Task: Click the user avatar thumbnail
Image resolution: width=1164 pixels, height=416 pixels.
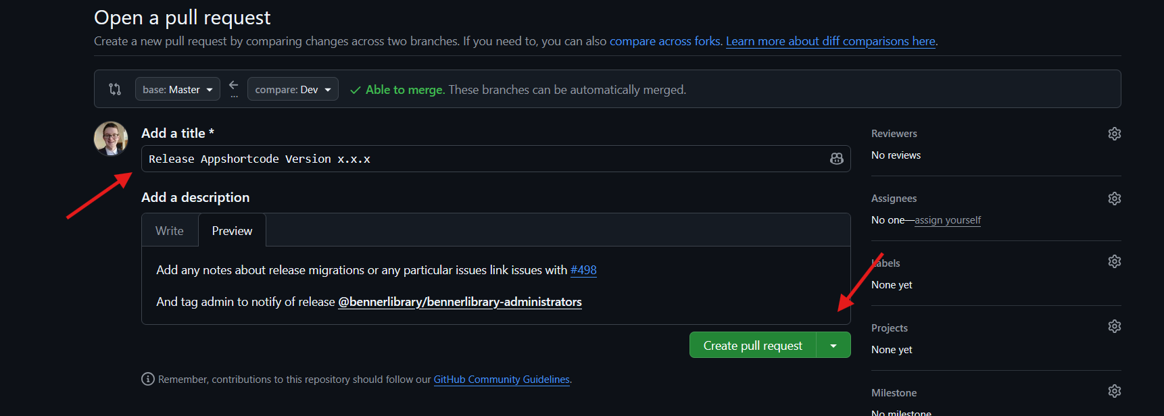Action: (x=111, y=138)
